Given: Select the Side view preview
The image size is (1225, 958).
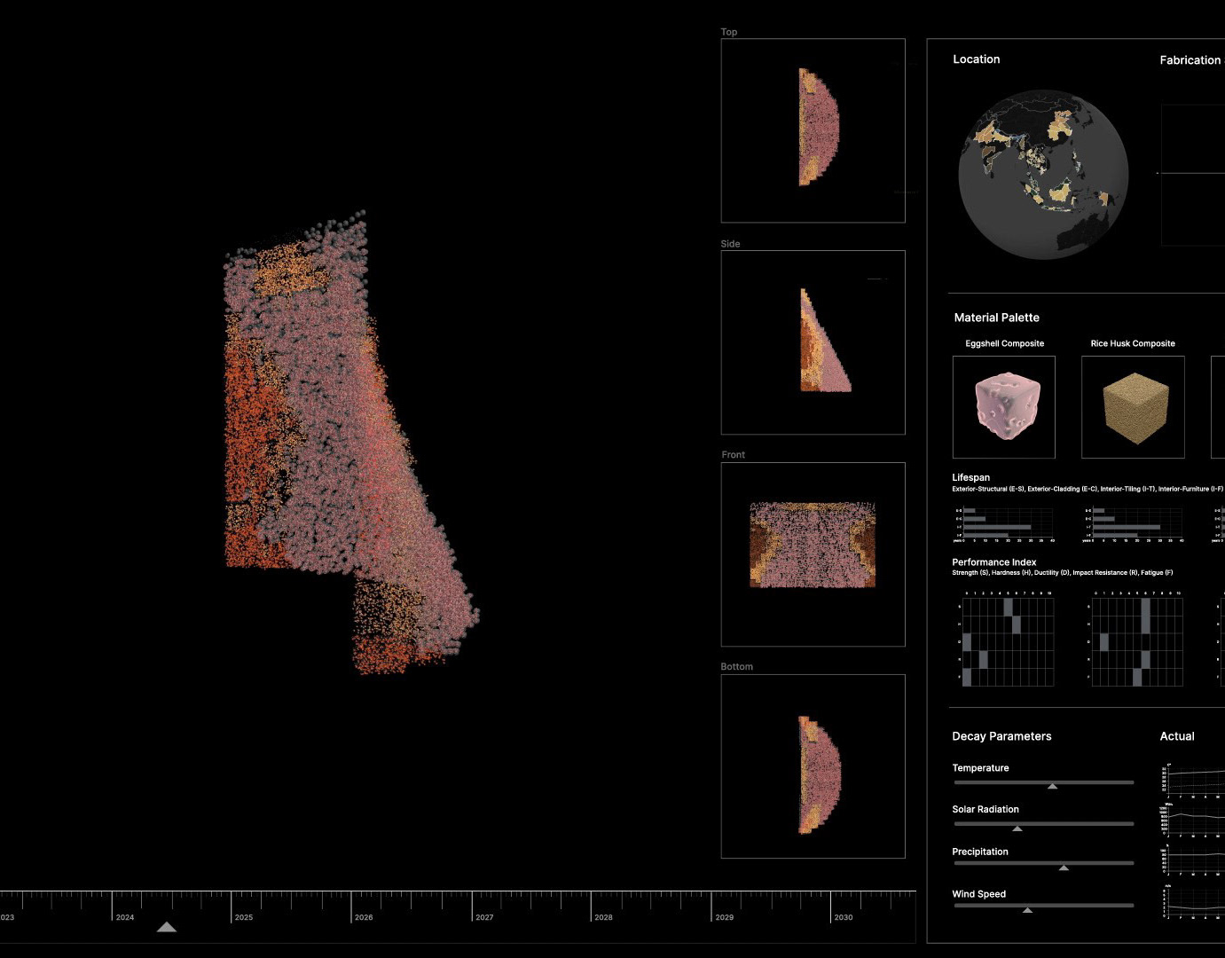Looking at the screenshot, I should 813,342.
